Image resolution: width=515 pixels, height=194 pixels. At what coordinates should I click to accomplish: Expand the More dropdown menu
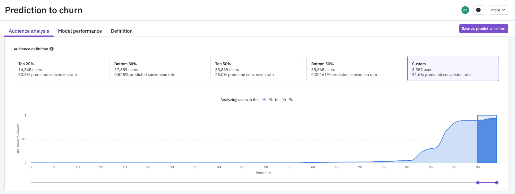pyautogui.click(x=498, y=10)
